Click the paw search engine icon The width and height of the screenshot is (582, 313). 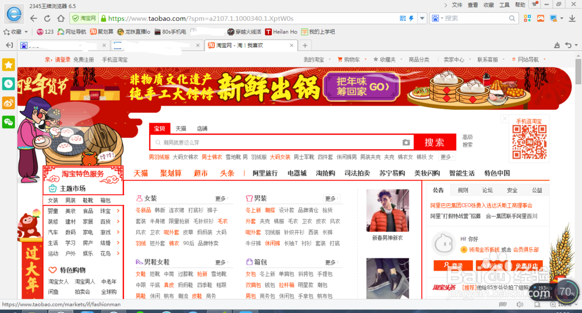(x=435, y=18)
